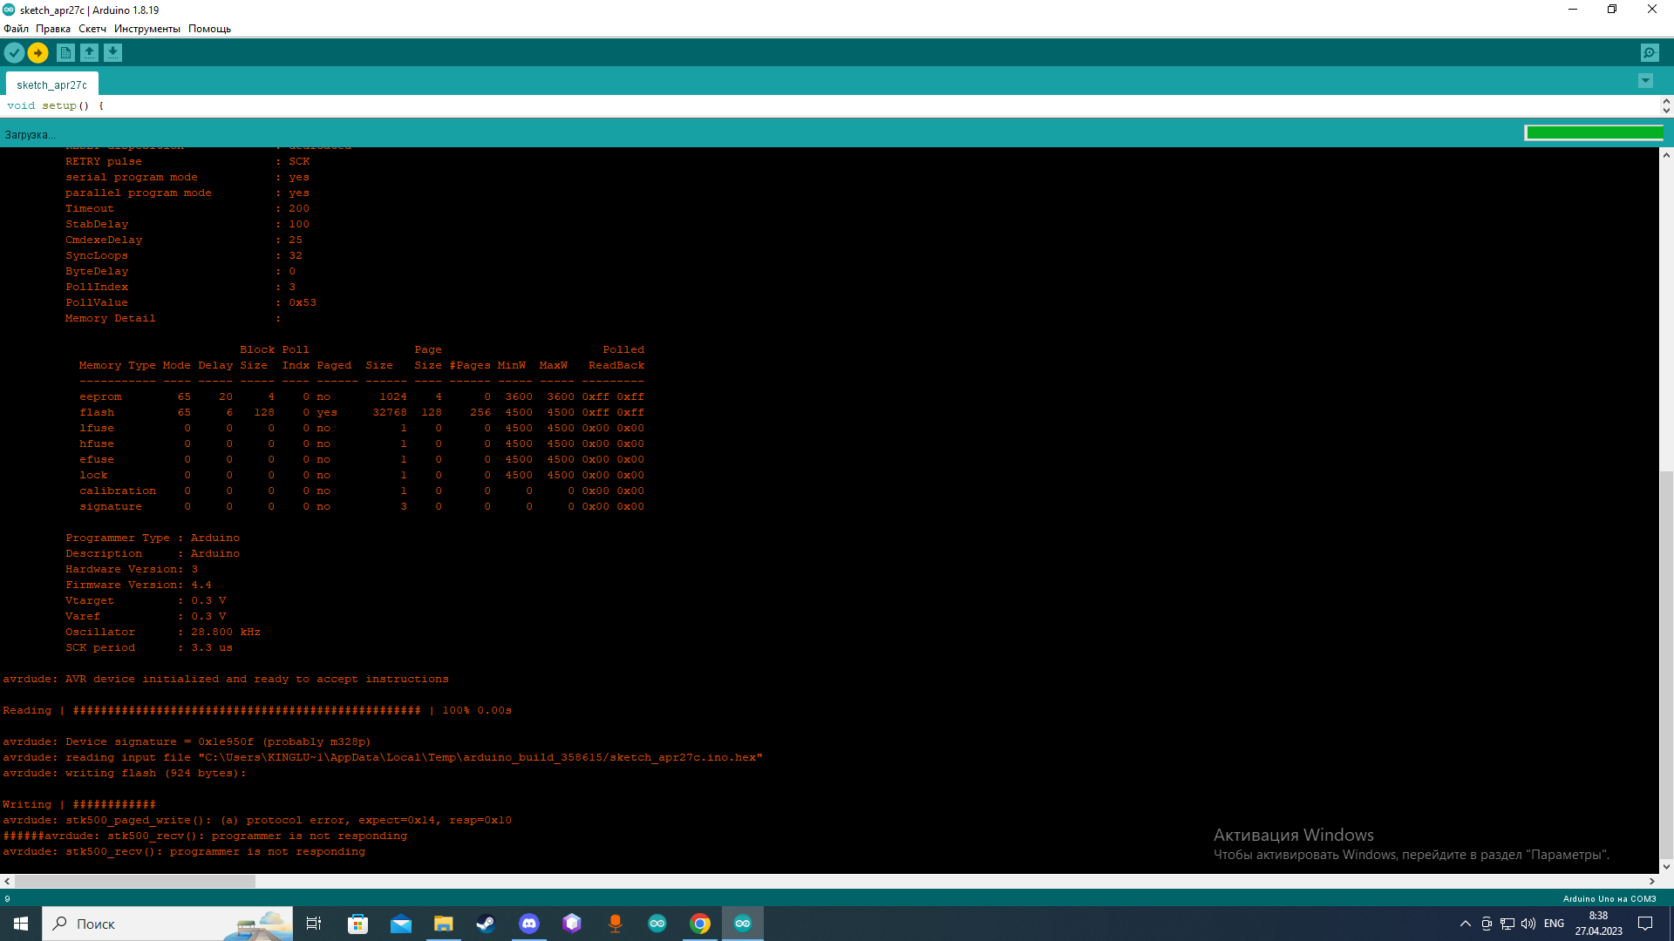Click the 'Firmware Version: 4.4' line

pyautogui.click(x=139, y=586)
